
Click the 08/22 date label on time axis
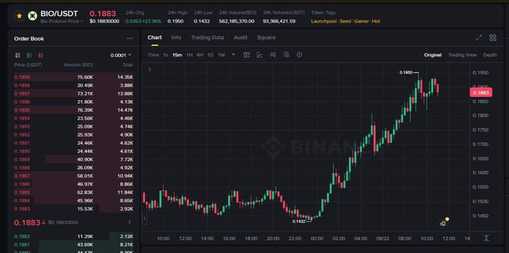[x=382, y=238]
